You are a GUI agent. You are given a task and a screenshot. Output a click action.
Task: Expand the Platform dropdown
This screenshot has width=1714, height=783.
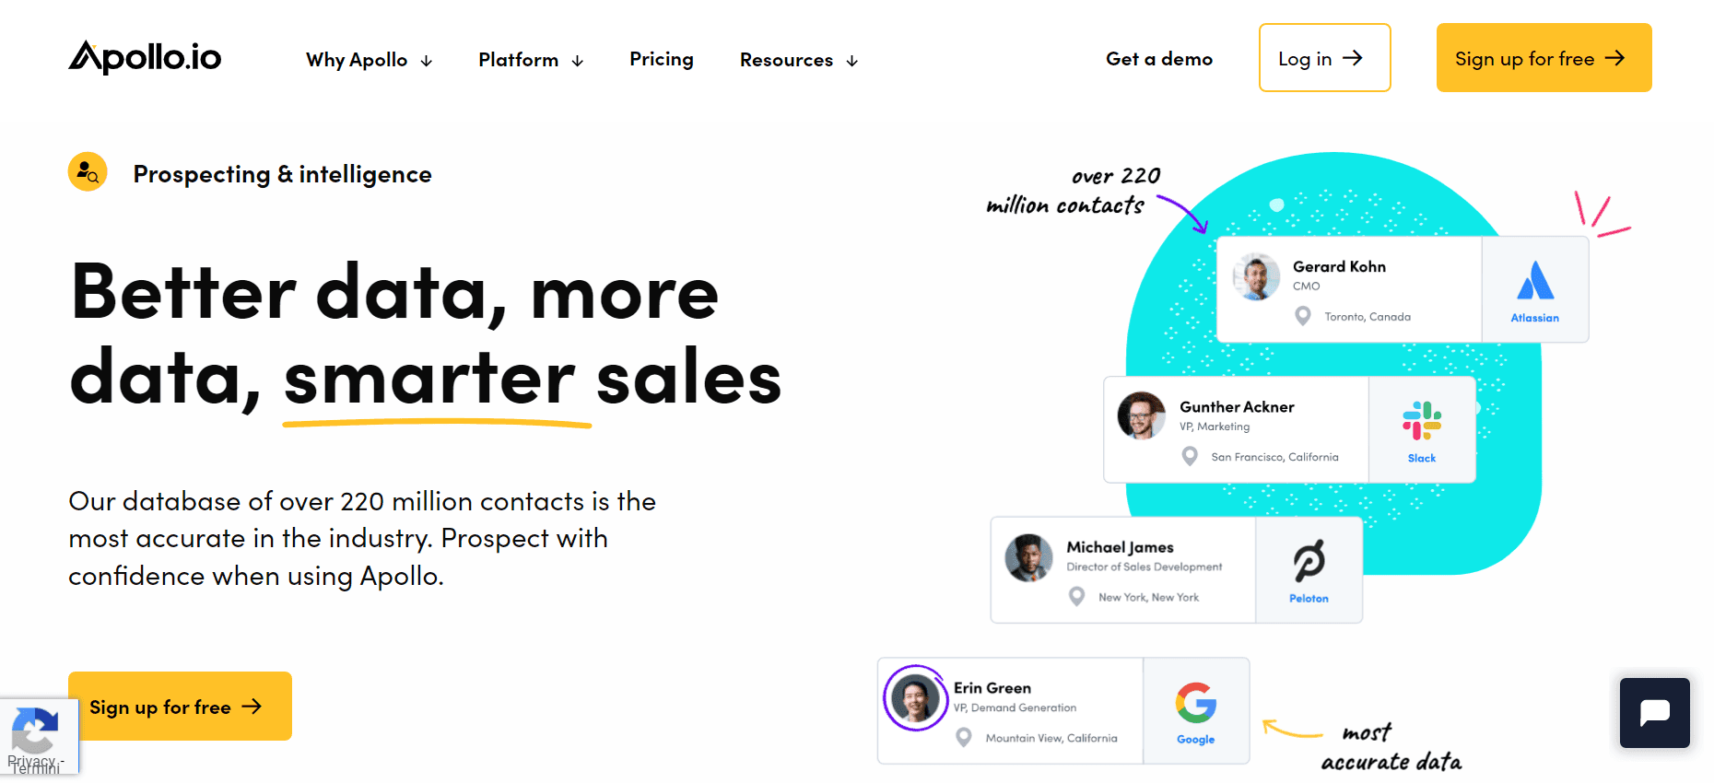pos(530,59)
